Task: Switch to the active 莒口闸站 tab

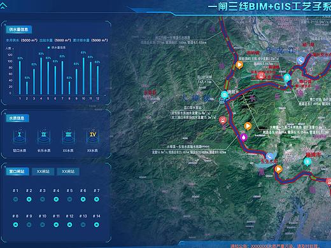Action: coord(17,172)
